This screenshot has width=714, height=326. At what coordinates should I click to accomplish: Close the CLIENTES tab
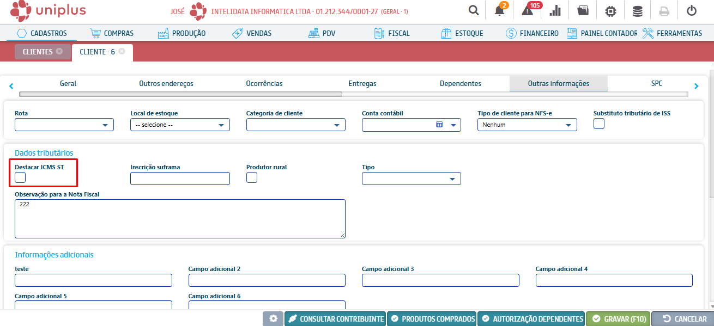coord(59,52)
